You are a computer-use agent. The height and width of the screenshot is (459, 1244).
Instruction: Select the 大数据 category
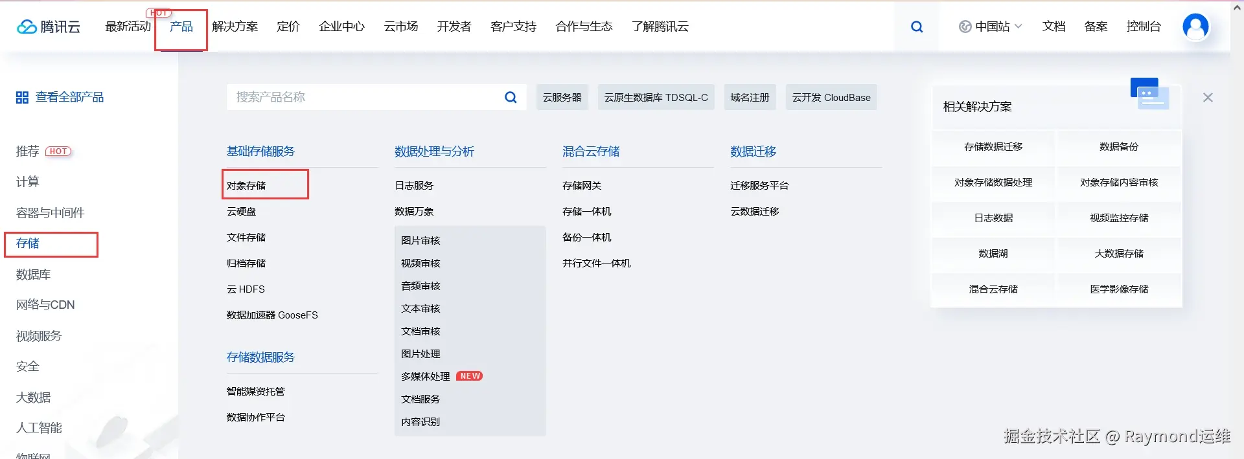(34, 397)
